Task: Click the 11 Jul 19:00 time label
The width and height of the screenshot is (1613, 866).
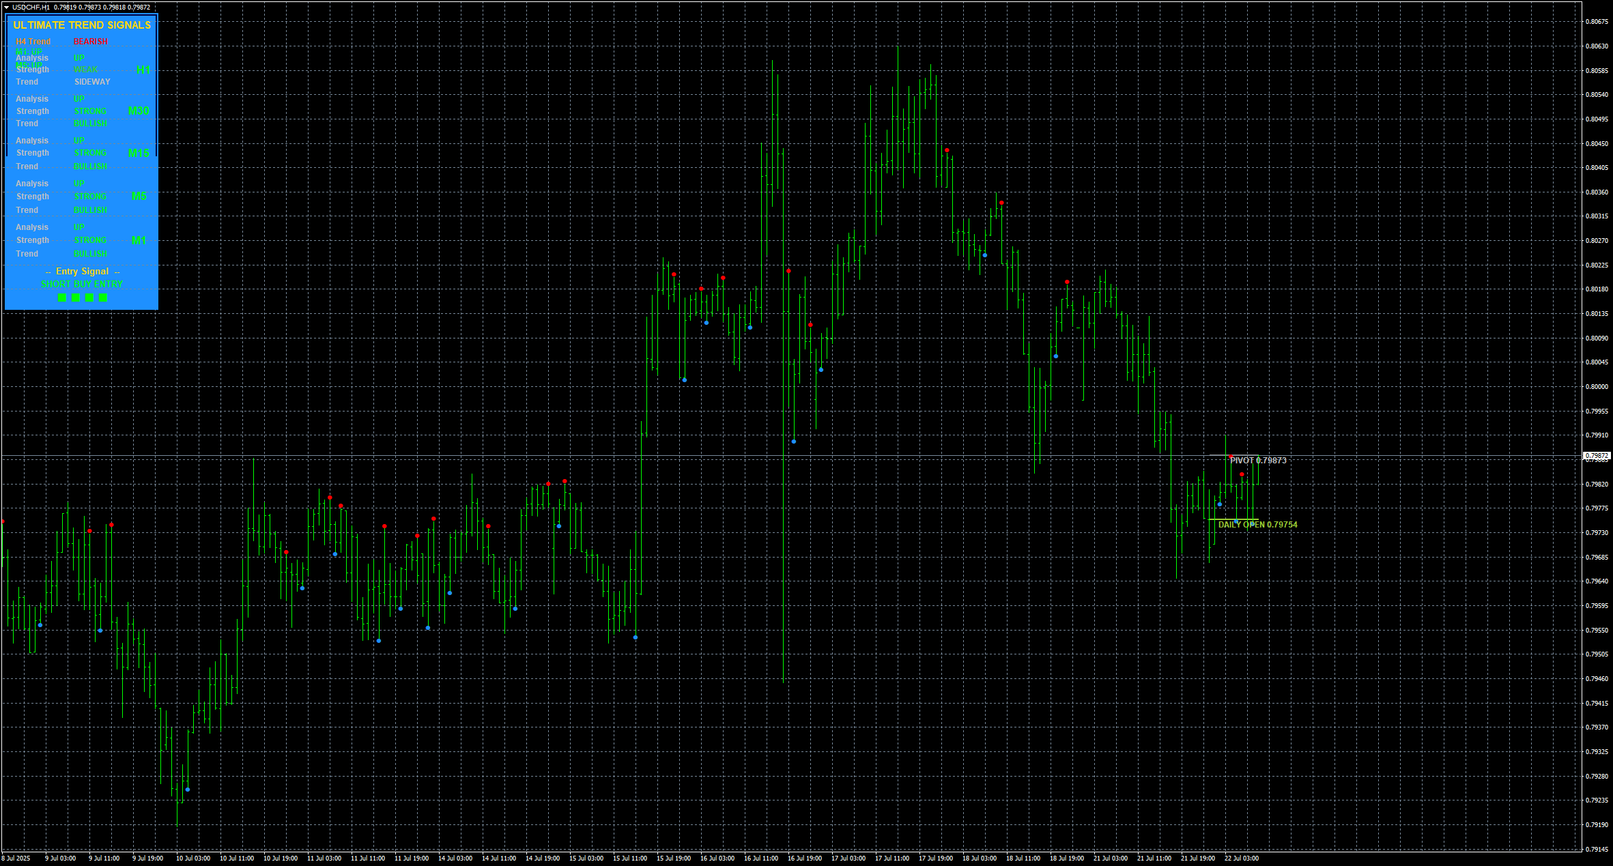Action: tap(412, 858)
